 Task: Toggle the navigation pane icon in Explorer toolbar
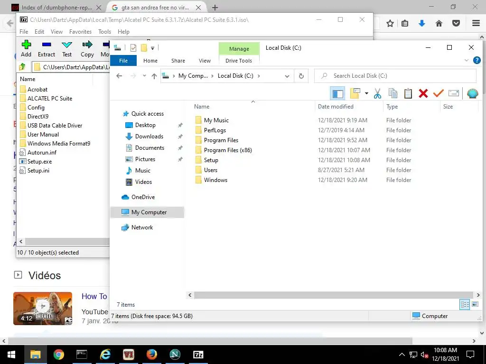pos(337,93)
